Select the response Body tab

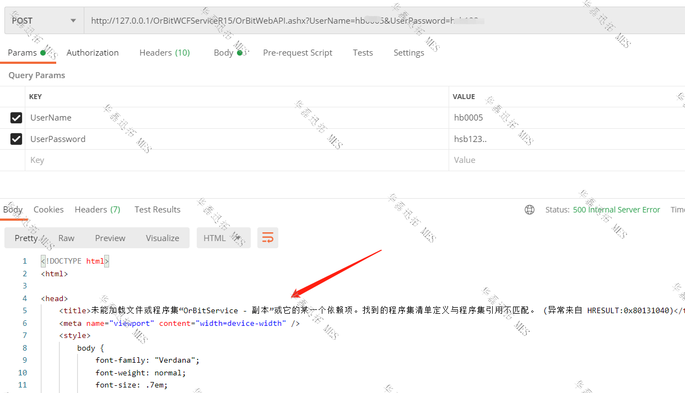click(x=13, y=210)
